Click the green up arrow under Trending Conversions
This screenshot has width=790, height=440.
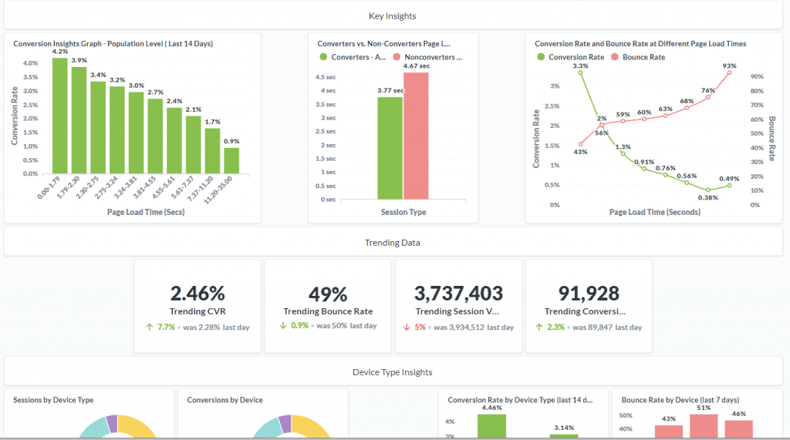coord(539,327)
